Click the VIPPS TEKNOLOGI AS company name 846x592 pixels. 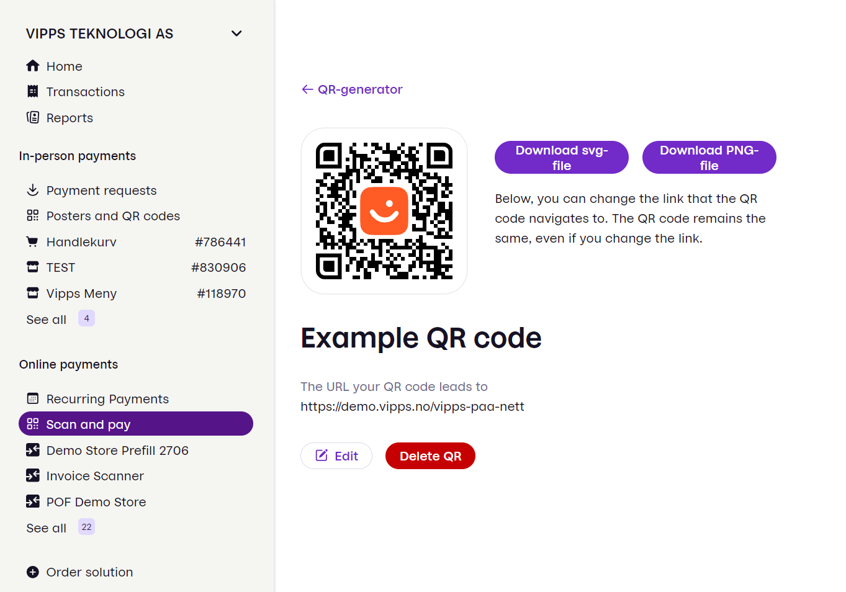click(99, 34)
